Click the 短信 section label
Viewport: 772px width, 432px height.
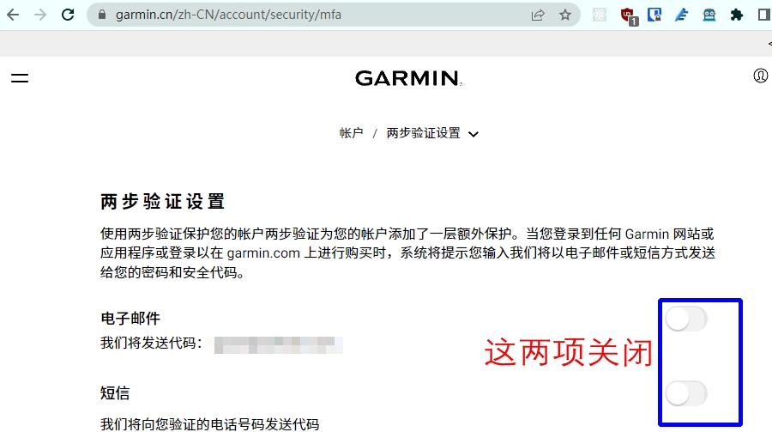pyautogui.click(x=115, y=393)
